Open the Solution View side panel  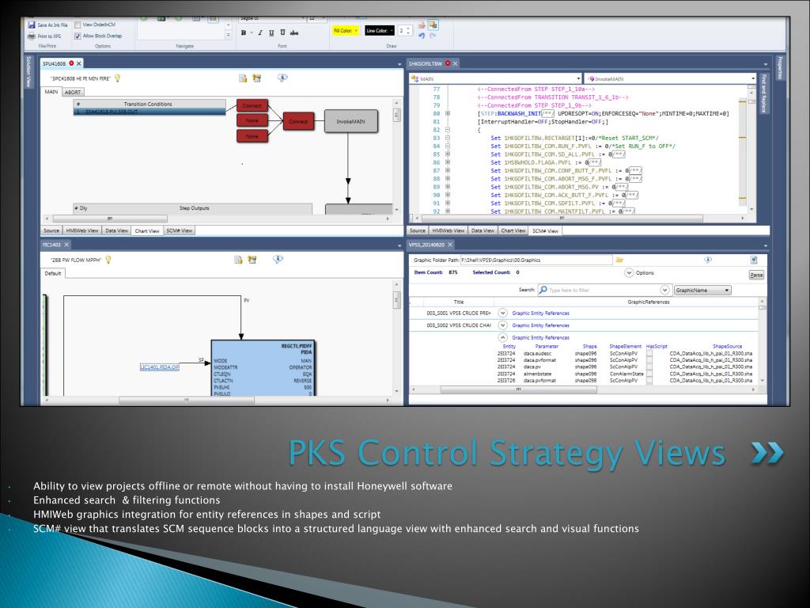(x=29, y=71)
